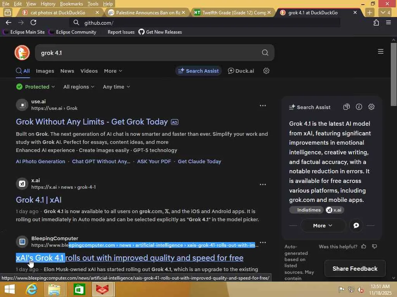The width and height of the screenshot is (397, 297).
Task: Select the News search tab
Action: [x=67, y=71]
